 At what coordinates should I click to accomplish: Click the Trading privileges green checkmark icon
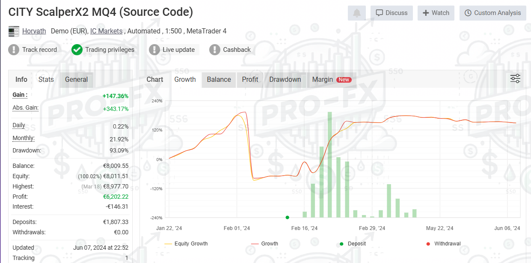pyautogui.click(x=77, y=50)
